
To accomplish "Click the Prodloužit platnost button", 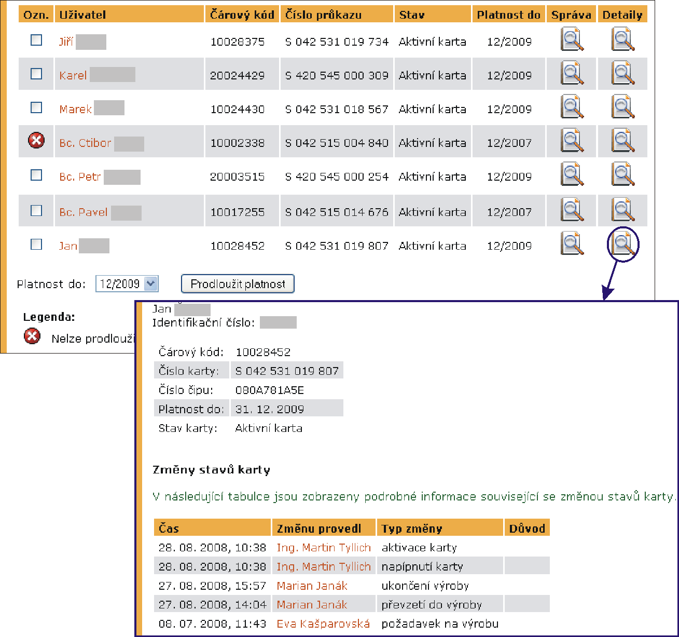I will point(238,284).
